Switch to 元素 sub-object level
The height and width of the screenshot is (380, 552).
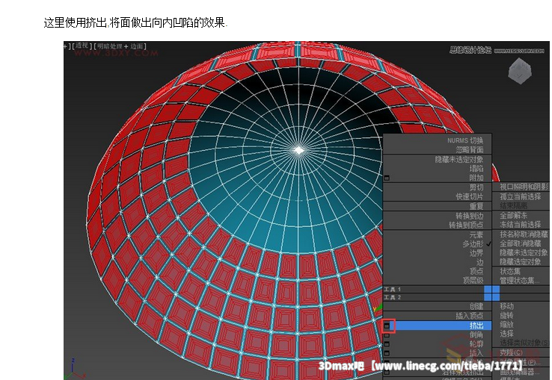[476, 235]
